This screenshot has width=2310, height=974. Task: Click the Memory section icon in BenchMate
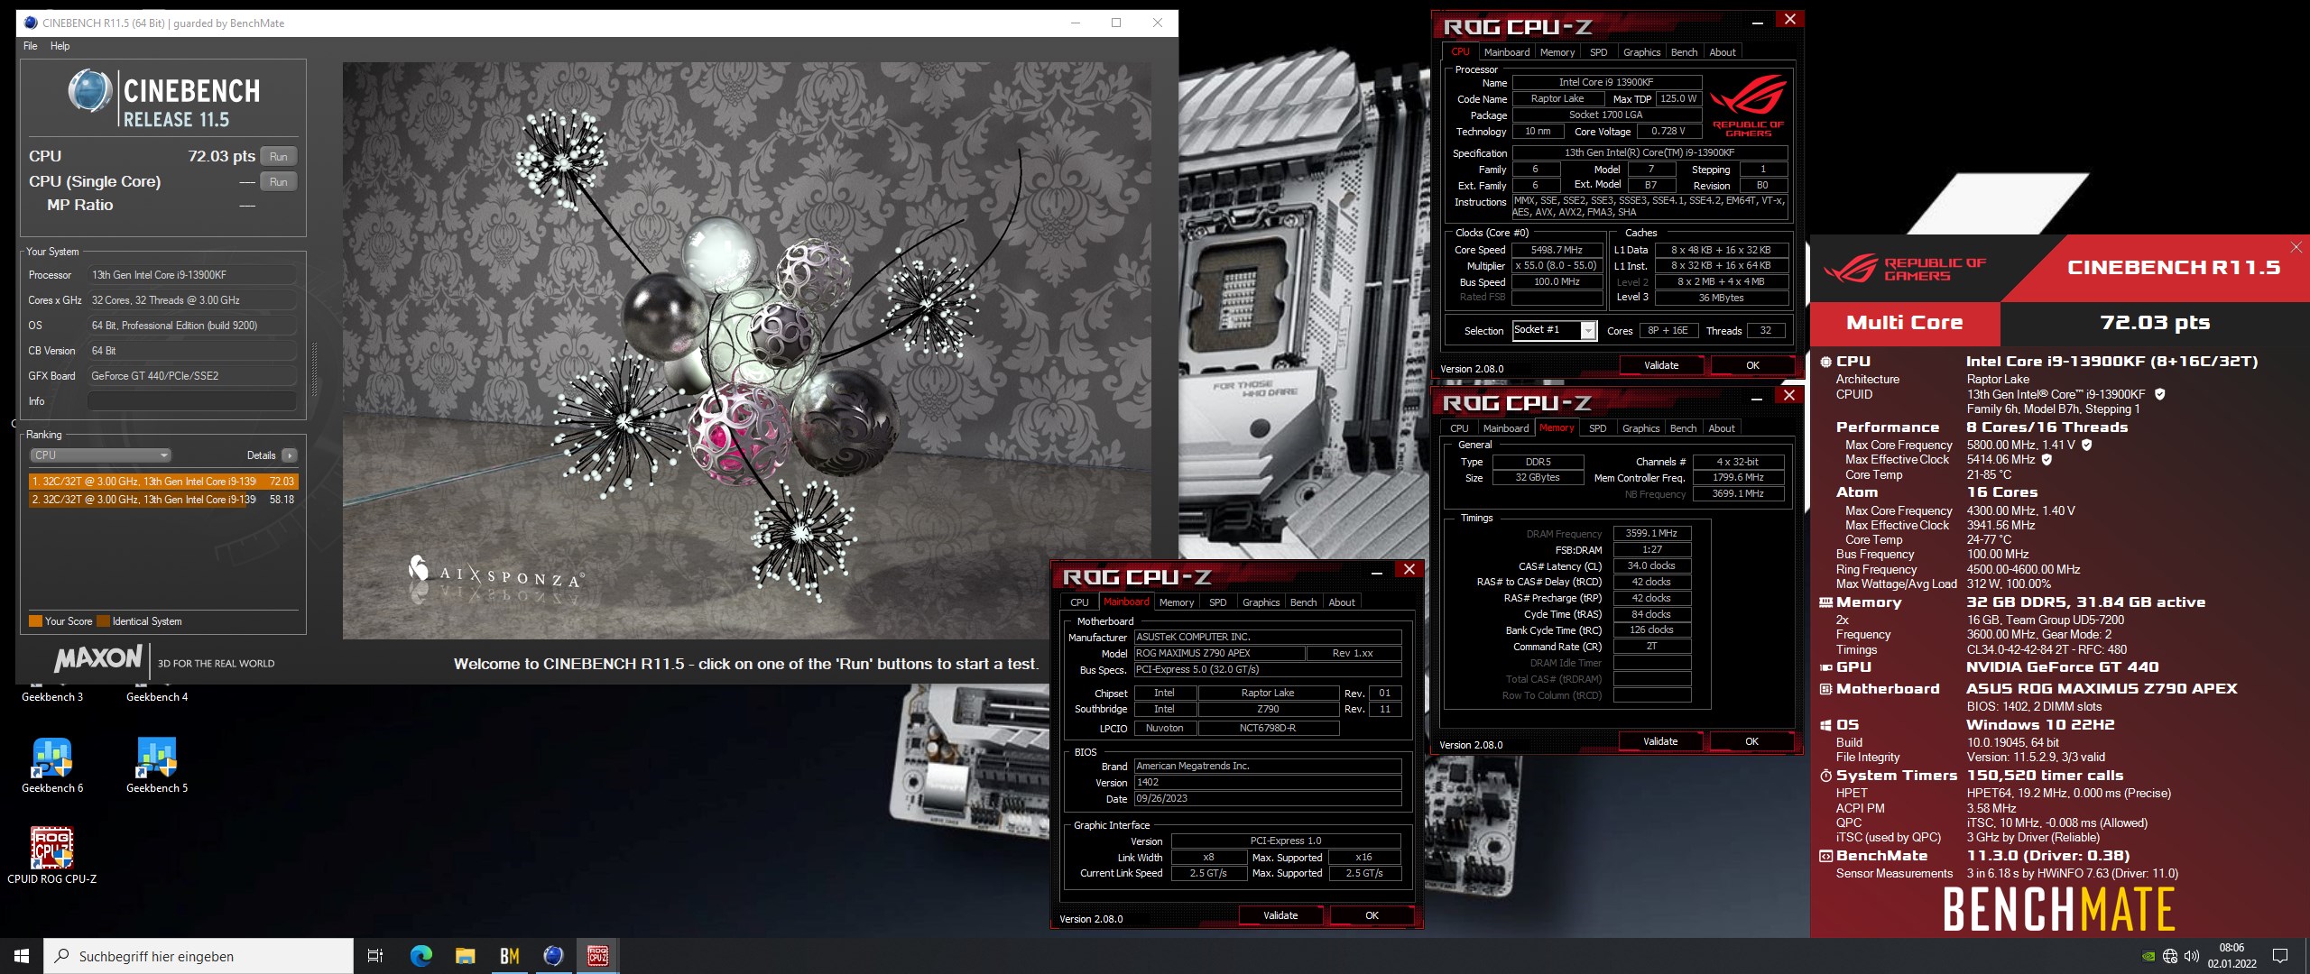coord(1825,602)
